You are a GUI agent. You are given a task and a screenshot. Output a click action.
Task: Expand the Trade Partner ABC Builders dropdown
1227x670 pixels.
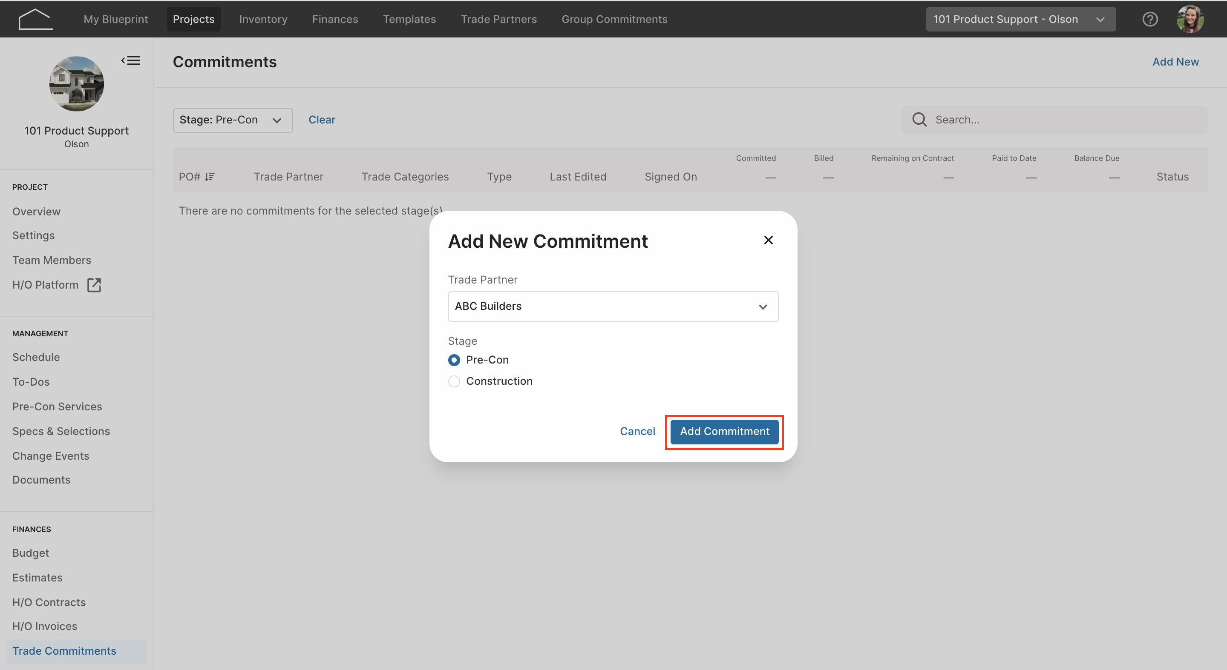pyautogui.click(x=613, y=306)
